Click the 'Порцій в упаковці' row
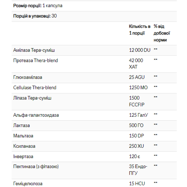This screenshot has width=187, height=187. coord(35,16)
